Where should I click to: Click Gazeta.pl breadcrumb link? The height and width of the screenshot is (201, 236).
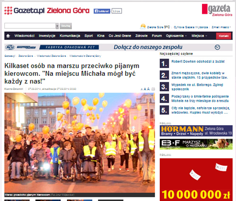click(9, 56)
